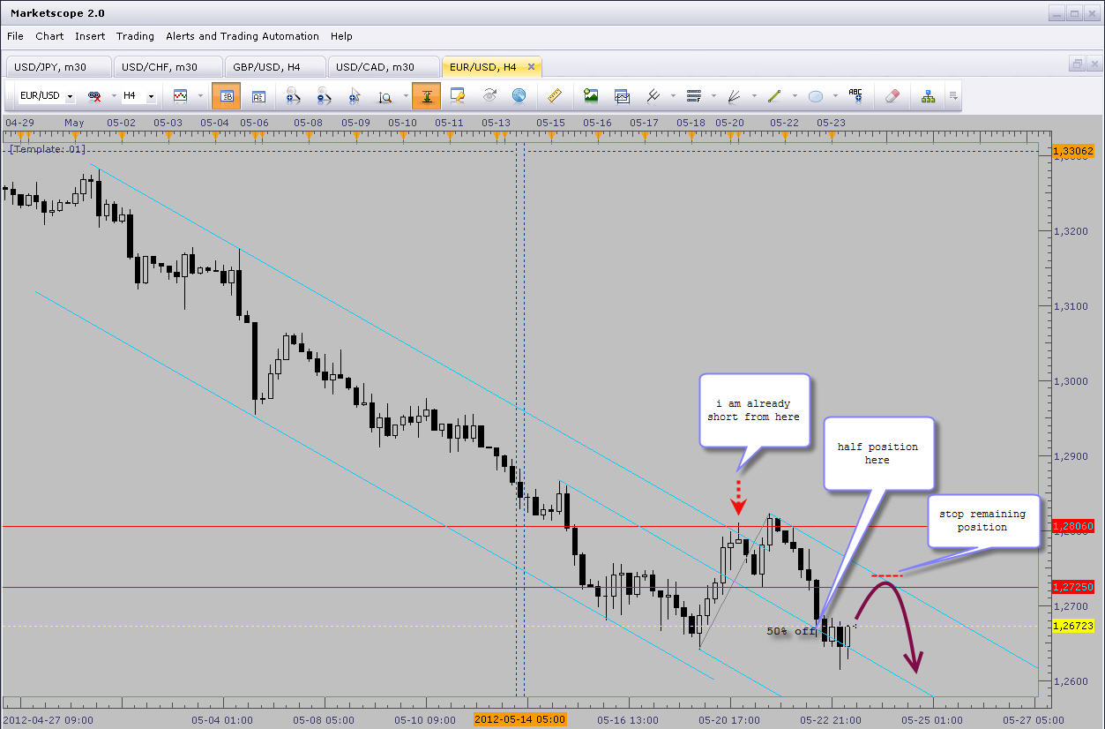
Task: Select the ABC text label tool
Action: tap(855, 95)
